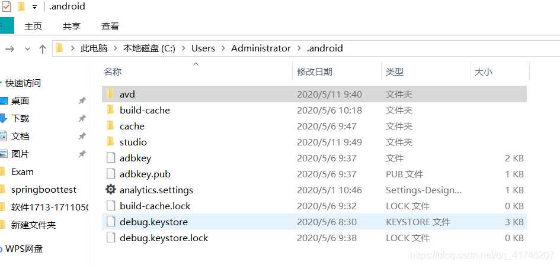Click the folder icon in the address bar

coord(59,48)
